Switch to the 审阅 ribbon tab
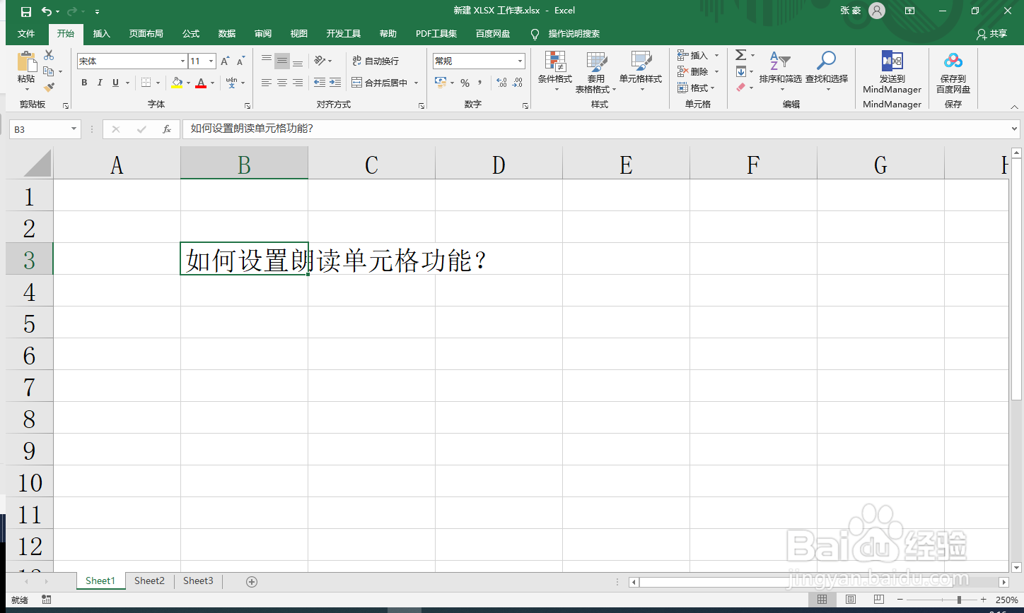This screenshot has height=613, width=1024. (262, 33)
